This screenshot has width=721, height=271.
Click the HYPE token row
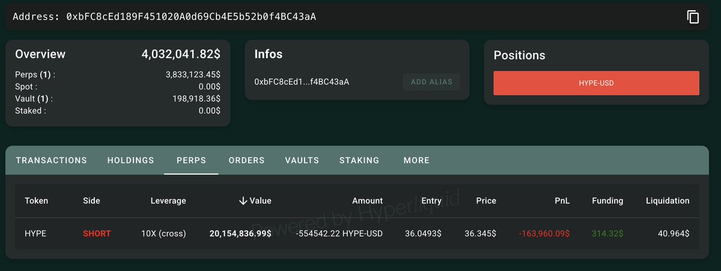tap(36, 233)
